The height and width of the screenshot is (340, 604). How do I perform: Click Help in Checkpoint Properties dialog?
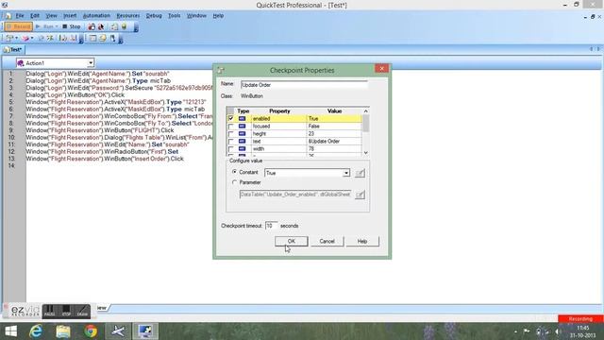pos(362,242)
